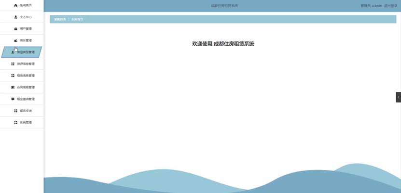This screenshot has width=401, height=193.
Task: Expand the dark side panel arrow tab
Action: pos(399,97)
